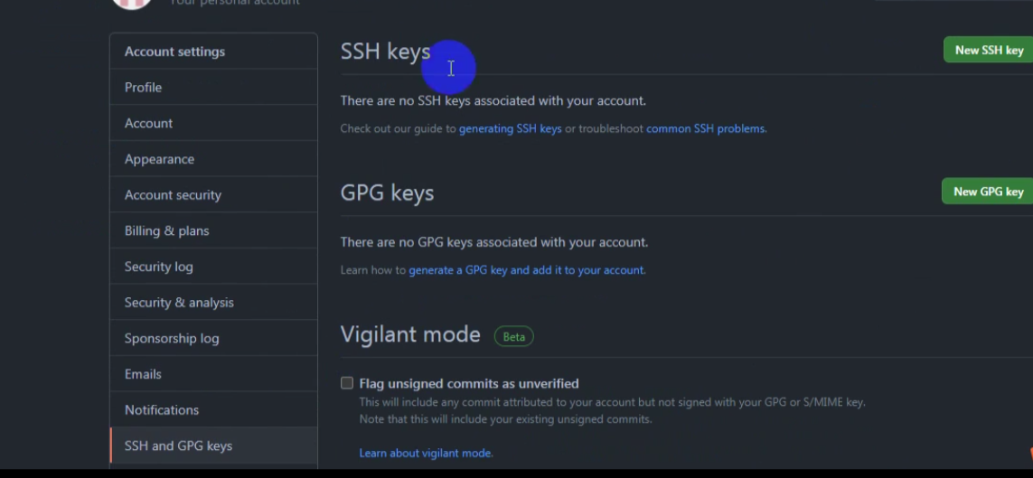Go to Emails settings
This screenshot has height=478, width=1033.
[x=213, y=374]
